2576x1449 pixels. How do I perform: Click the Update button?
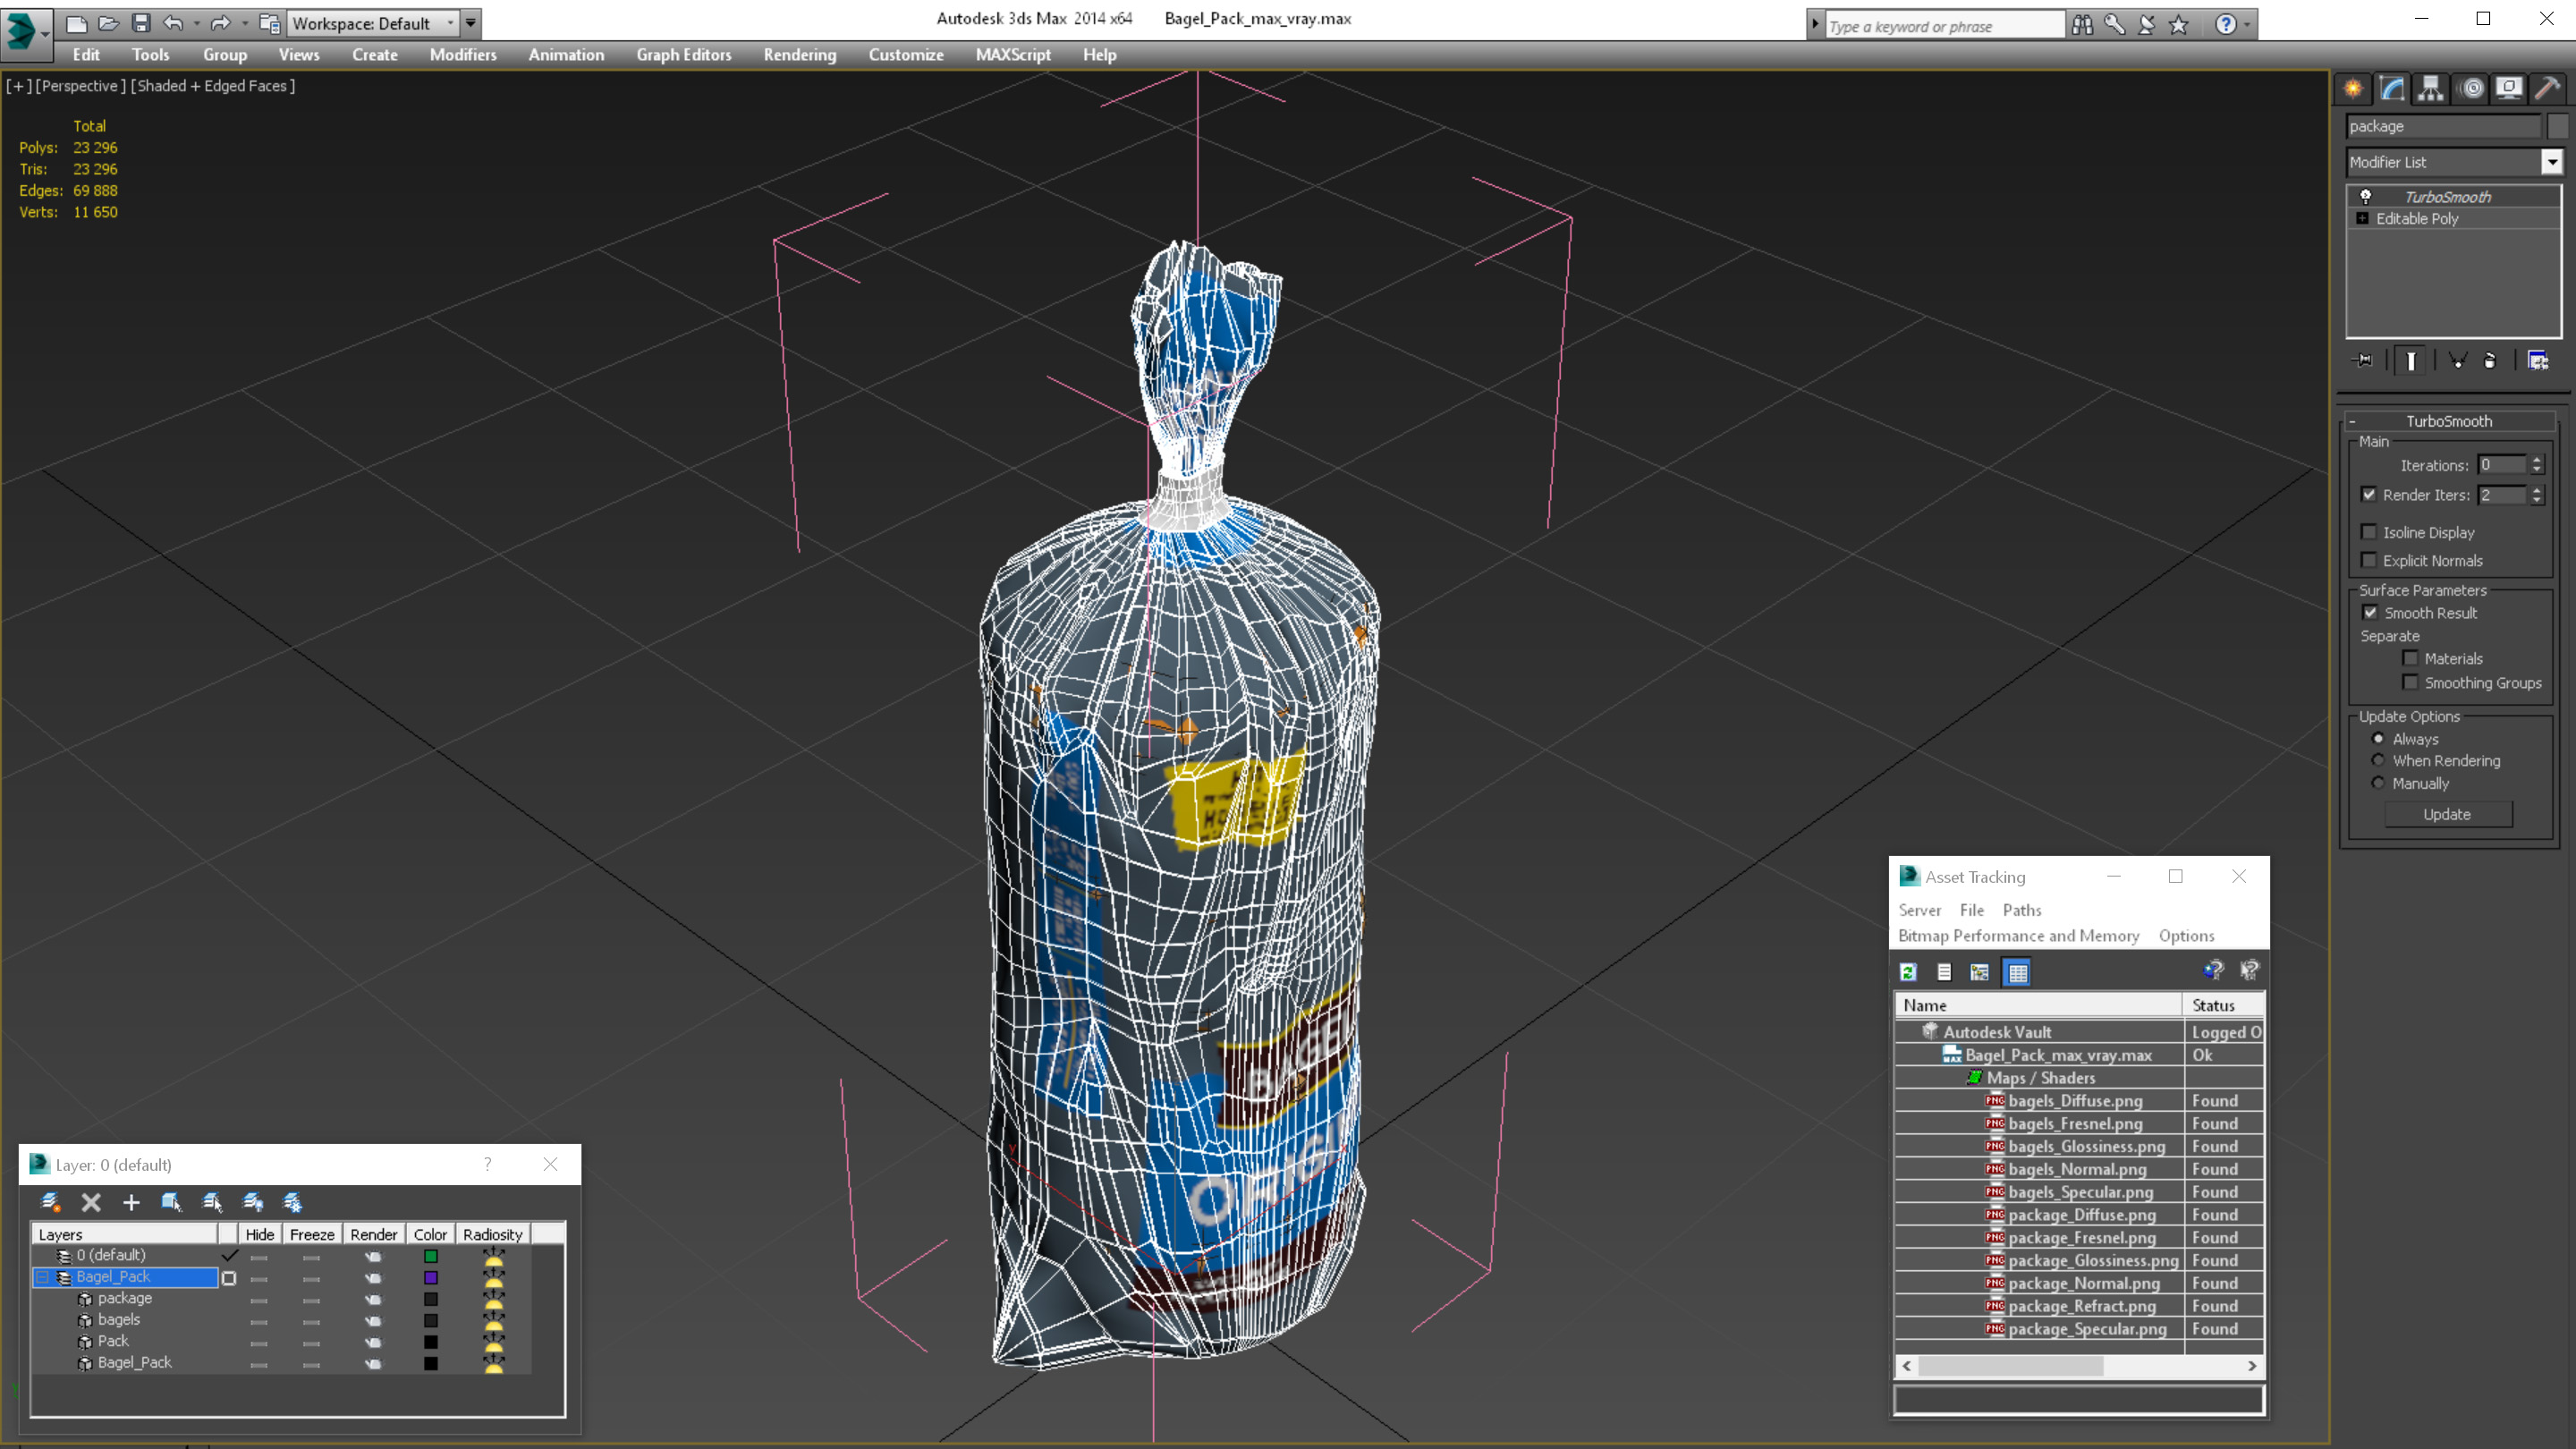[x=2447, y=814]
